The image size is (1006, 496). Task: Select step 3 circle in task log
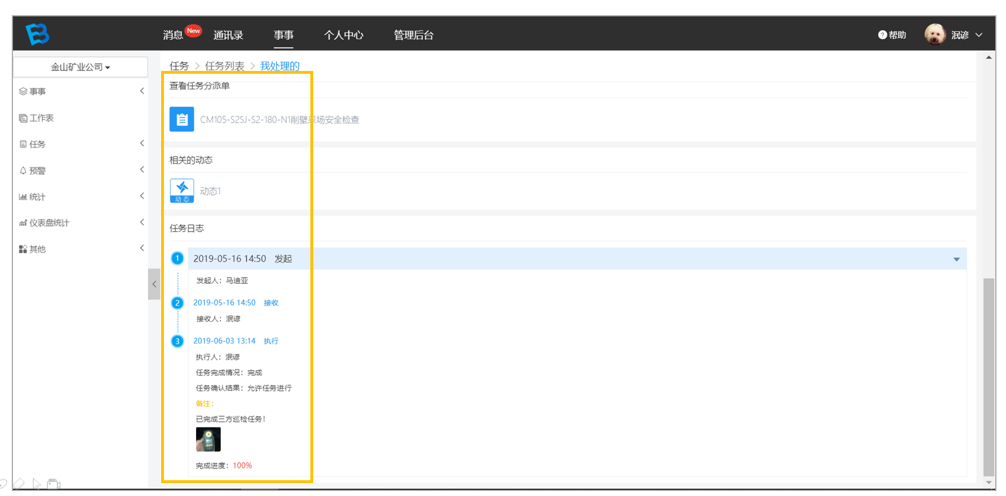pyautogui.click(x=177, y=341)
